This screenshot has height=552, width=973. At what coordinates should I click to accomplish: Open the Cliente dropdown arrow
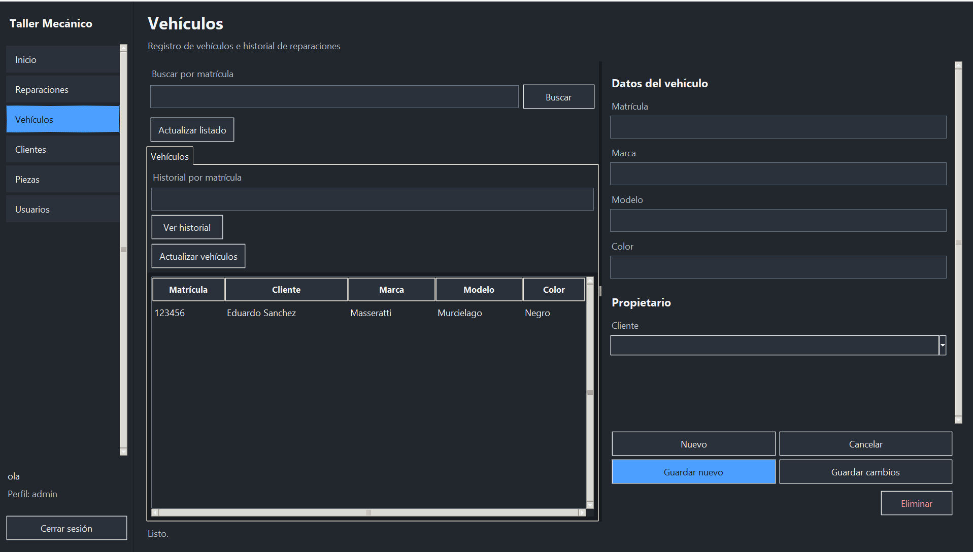[x=943, y=346]
